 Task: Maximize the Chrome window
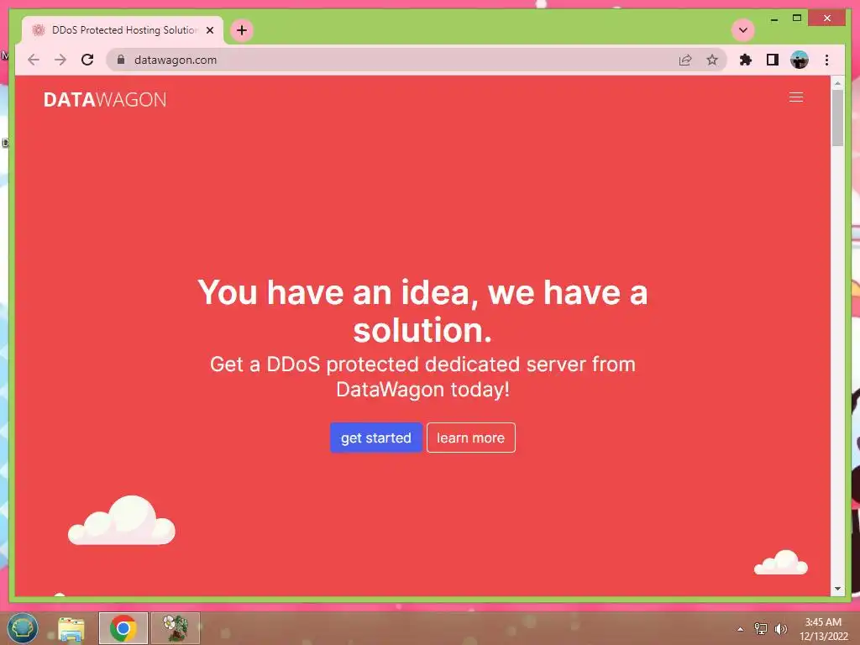pyautogui.click(x=797, y=18)
